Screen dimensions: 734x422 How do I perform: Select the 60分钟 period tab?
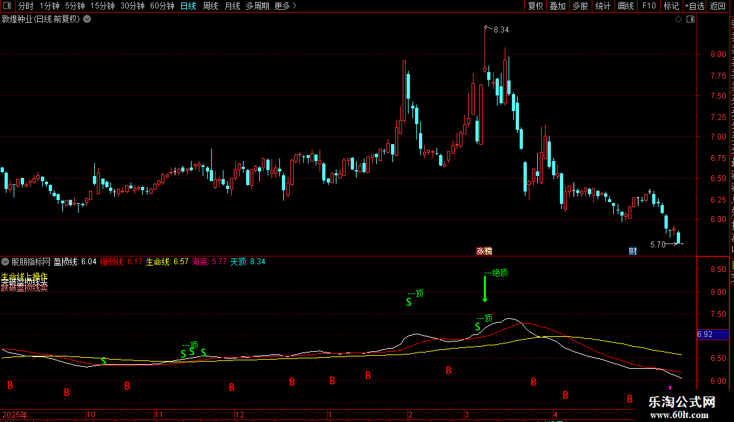(162, 6)
